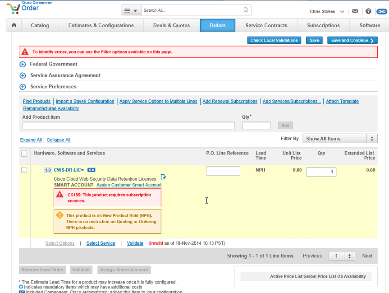The width and height of the screenshot is (389, 293).
Task: Expand the Service Assurance Agreement section
Action: [23, 75]
